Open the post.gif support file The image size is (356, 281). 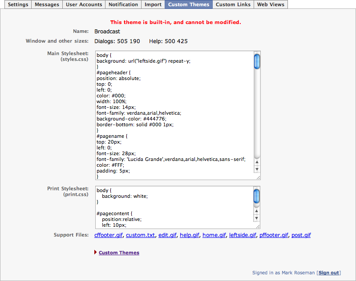(x=301, y=235)
